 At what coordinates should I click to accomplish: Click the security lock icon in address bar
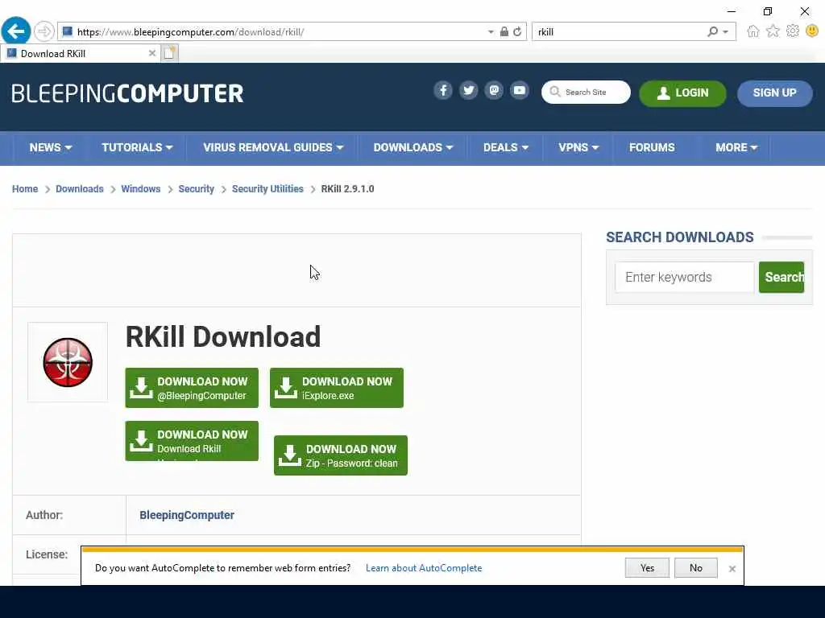click(504, 31)
